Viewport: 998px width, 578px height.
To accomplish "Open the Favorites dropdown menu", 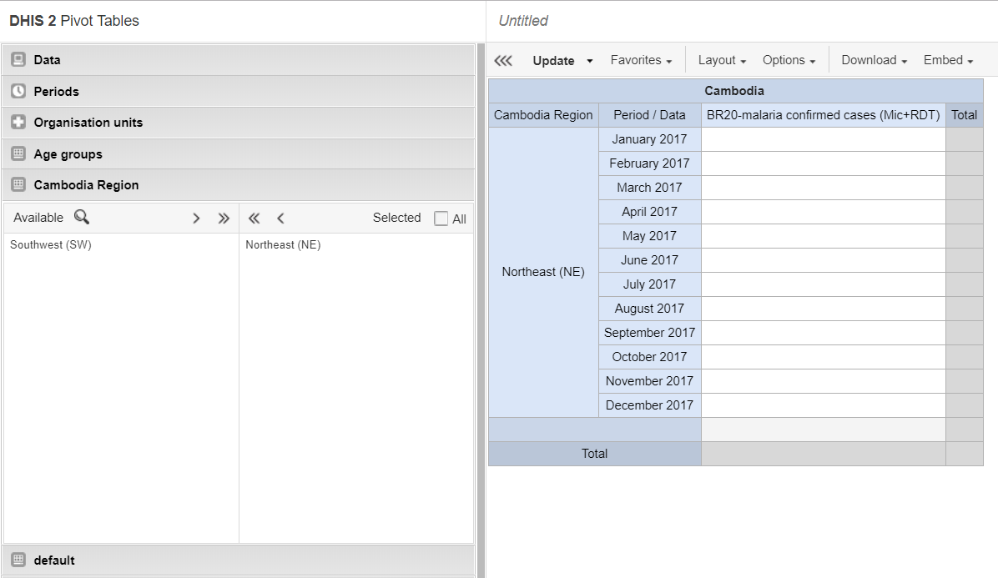I will pyautogui.click(x=641, y=60).
